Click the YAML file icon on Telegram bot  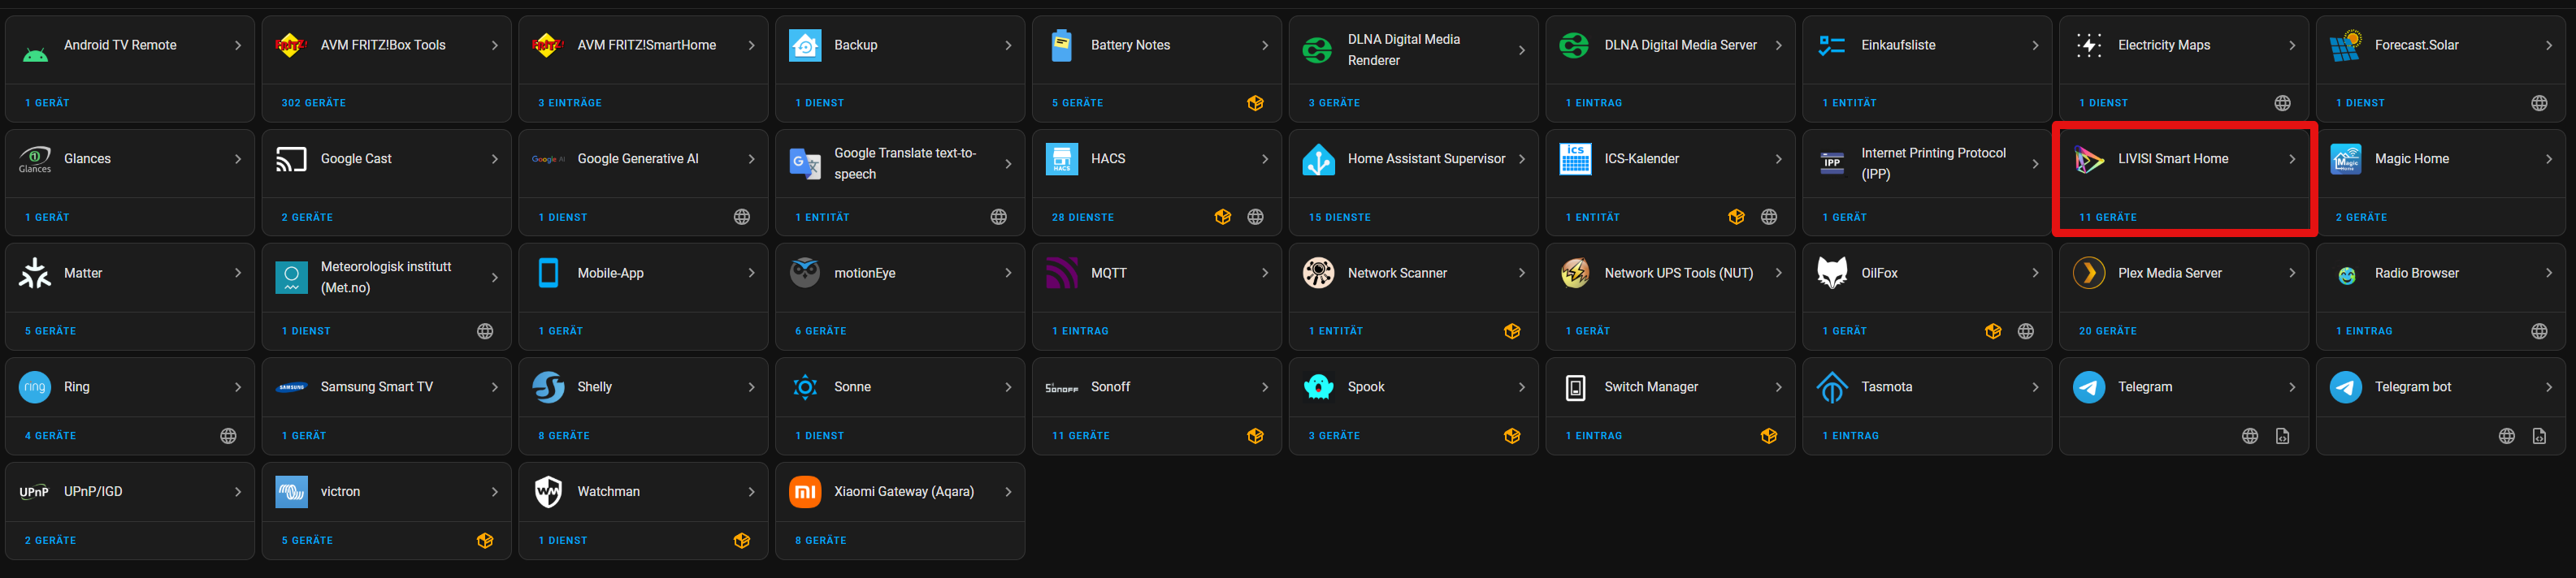point(2539,436)
